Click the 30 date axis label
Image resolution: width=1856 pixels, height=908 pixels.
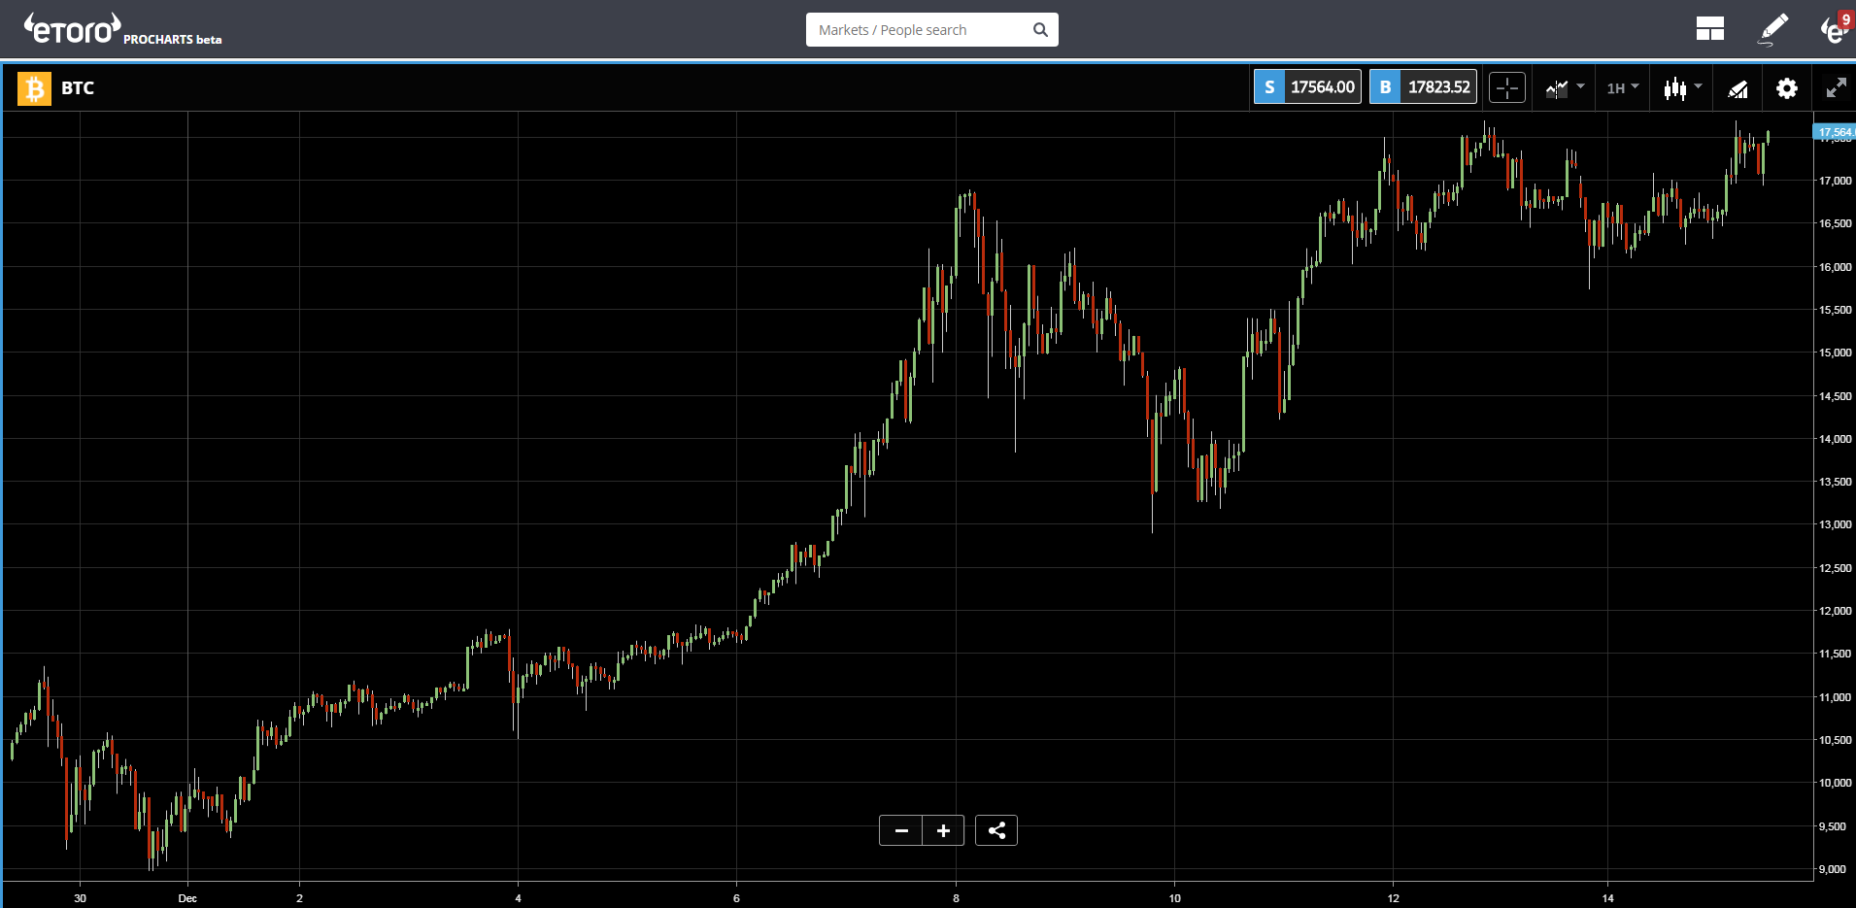click(x=80, y=898)
